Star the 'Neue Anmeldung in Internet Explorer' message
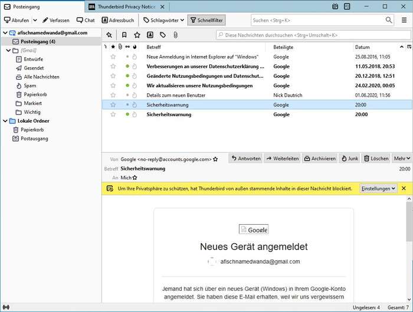Viewport: 413px width, 312px height. 113,57
